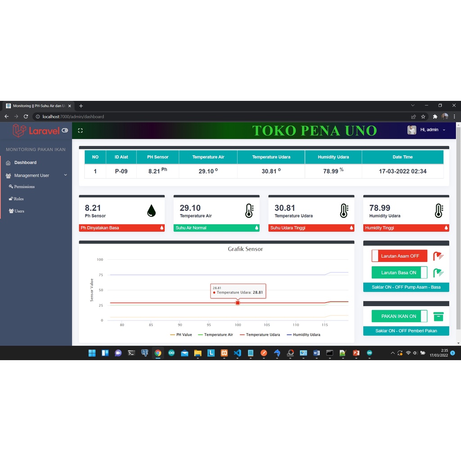This screenshot has width=461, height=461.
Task: Click the fullscreen expand icon in header
Action: [80, 131]
